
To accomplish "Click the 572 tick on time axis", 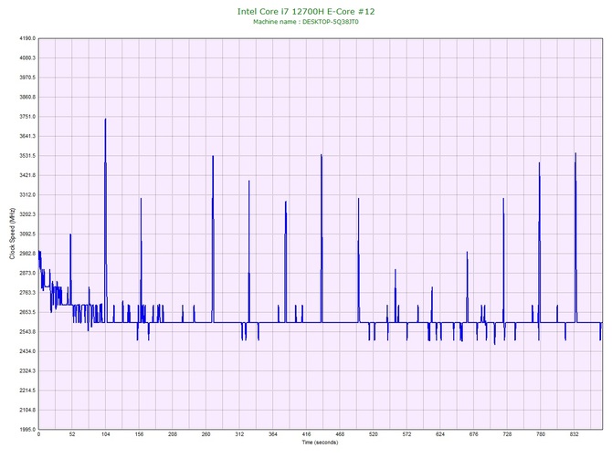I will 407,434.
